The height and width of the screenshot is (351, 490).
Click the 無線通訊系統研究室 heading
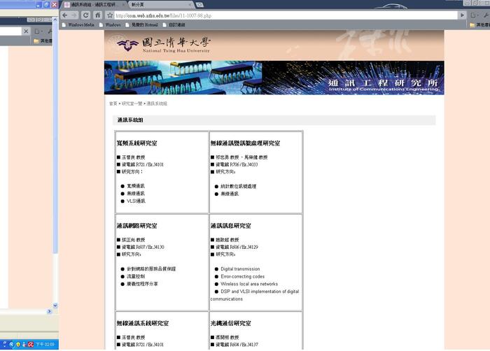point(143,323)
